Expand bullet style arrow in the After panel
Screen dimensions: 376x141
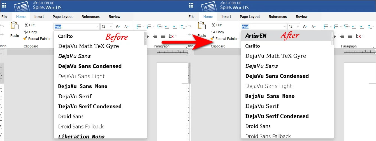click(x=331, y=27)
